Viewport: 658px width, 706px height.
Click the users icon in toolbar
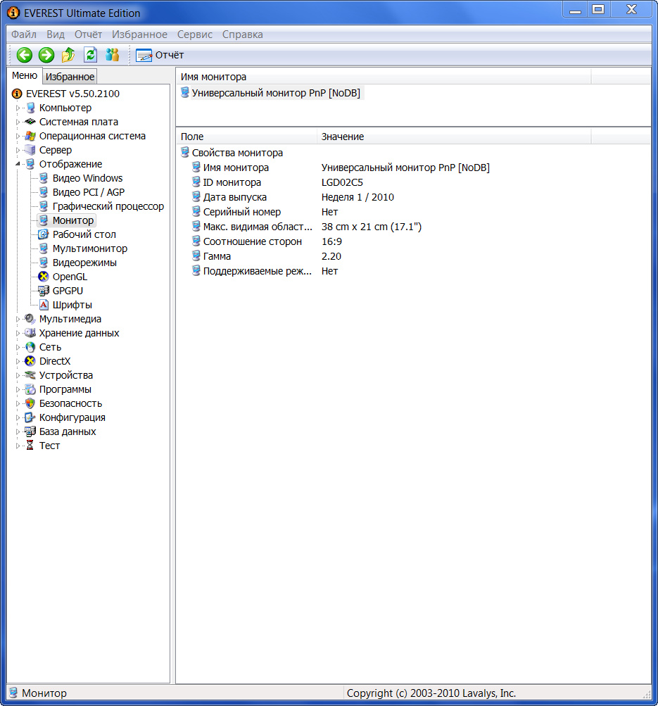pyautogui.click(x=112, y=55)
